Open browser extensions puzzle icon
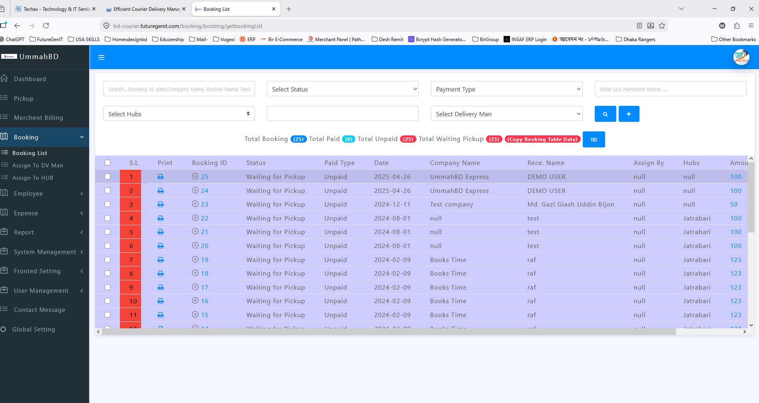Screen dimensions: 759x403 [x=737, y=26]
